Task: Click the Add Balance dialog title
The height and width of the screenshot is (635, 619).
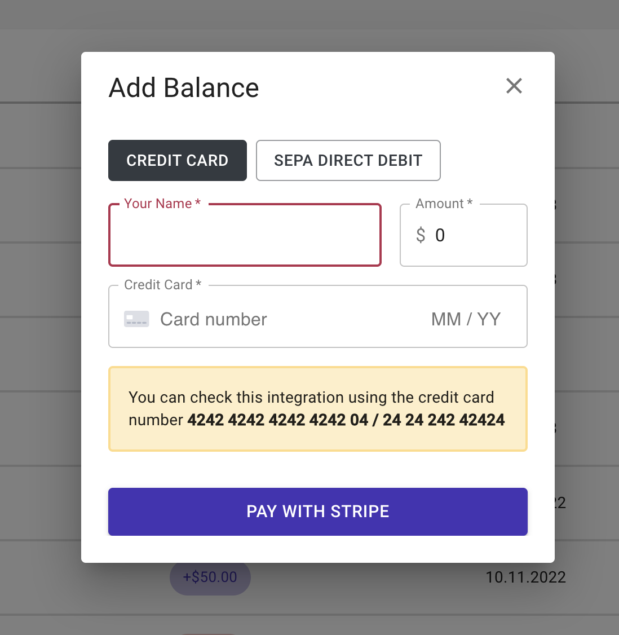Action: click(184, 87)
